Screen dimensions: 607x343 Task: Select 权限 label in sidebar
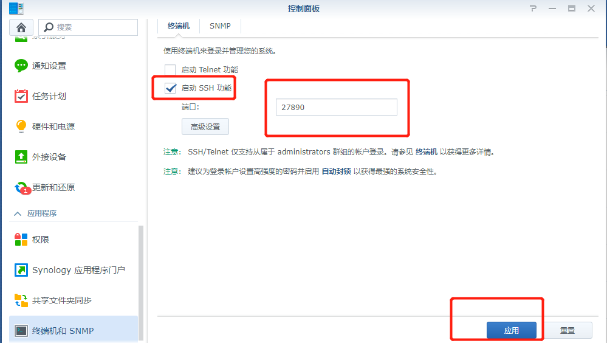(41, 240)
